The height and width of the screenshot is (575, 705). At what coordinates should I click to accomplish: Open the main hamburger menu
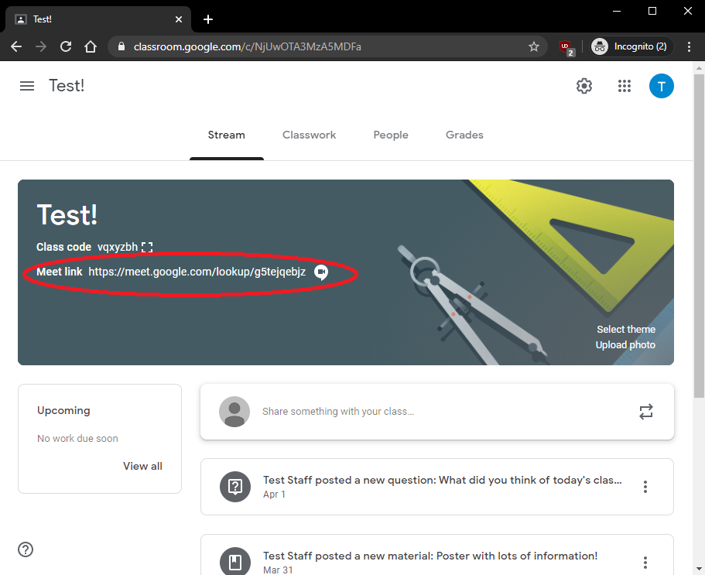pos(27,86)
